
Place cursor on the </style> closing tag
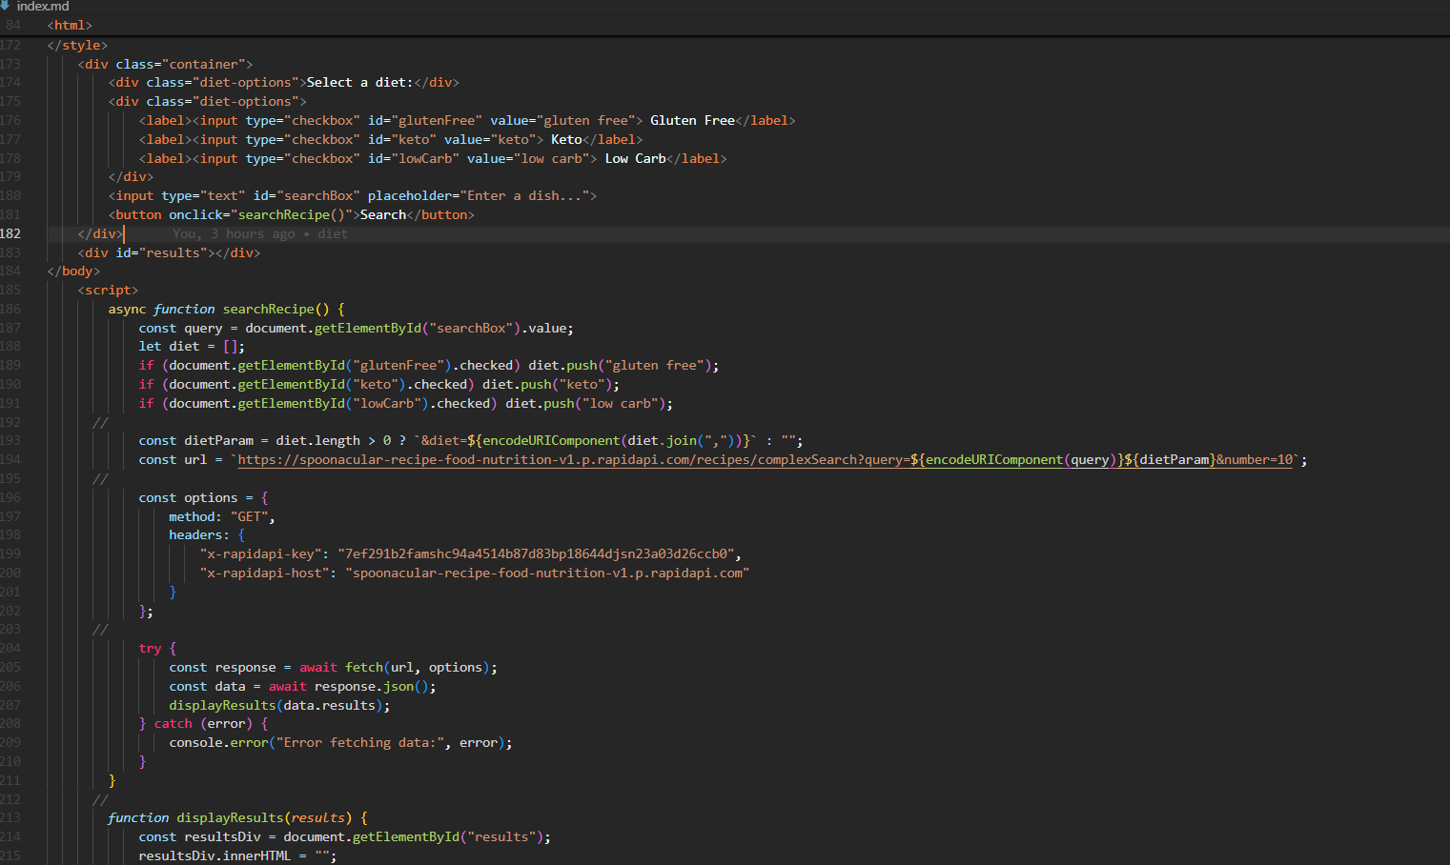[x=77, y=46]
